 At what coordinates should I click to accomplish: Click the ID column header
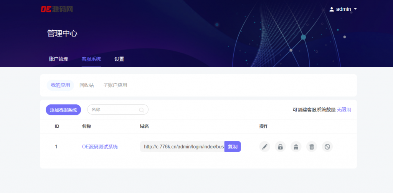57,126
